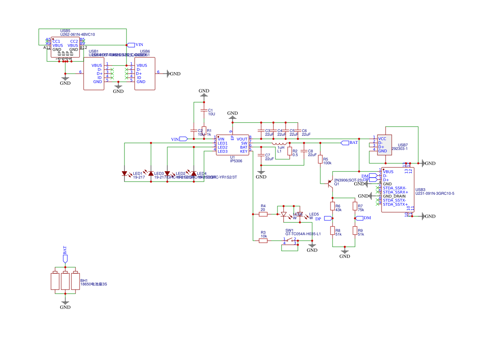Select the R2 0.5 ohm resistor
The image size is (477, 337).
pyautogui.click(x=290, y=151)
